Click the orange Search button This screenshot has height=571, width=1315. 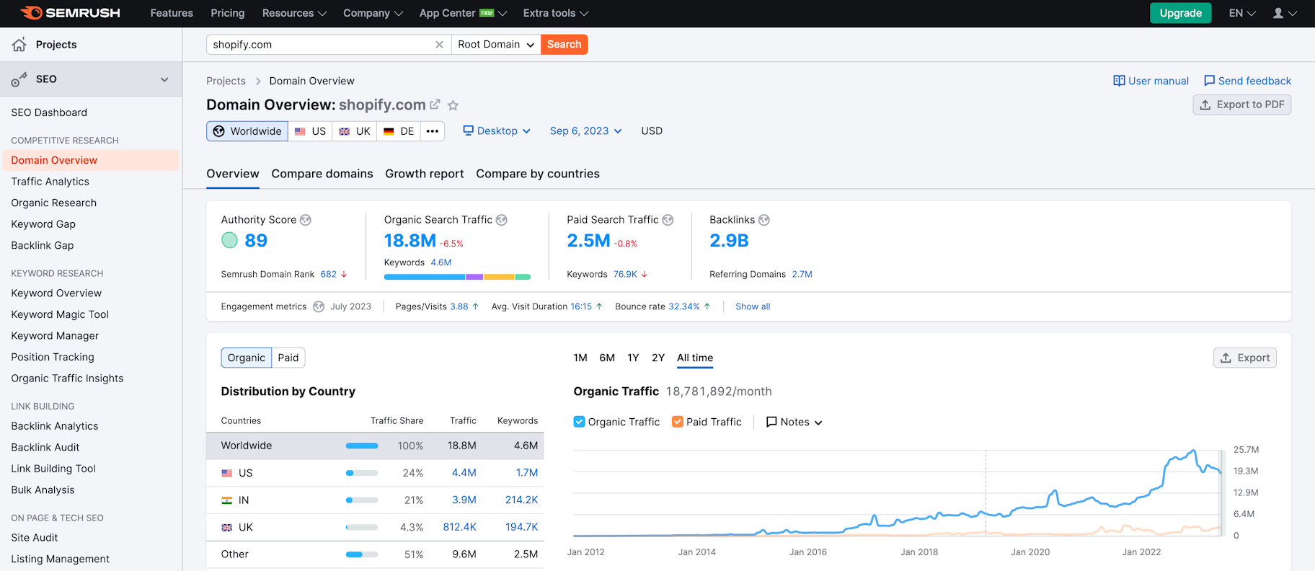564,45
